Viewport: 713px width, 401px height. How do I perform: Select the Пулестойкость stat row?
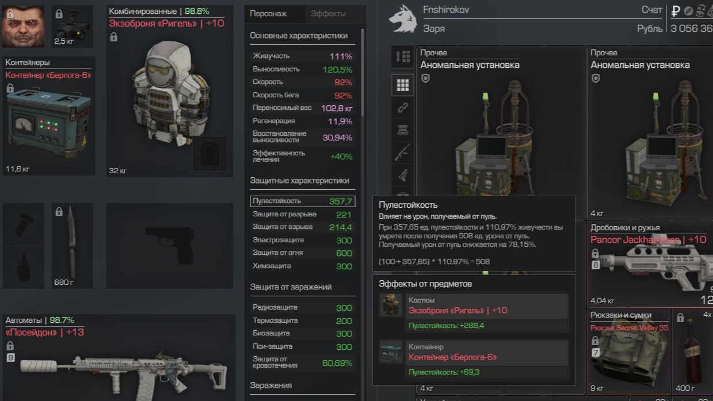[303, 201]
